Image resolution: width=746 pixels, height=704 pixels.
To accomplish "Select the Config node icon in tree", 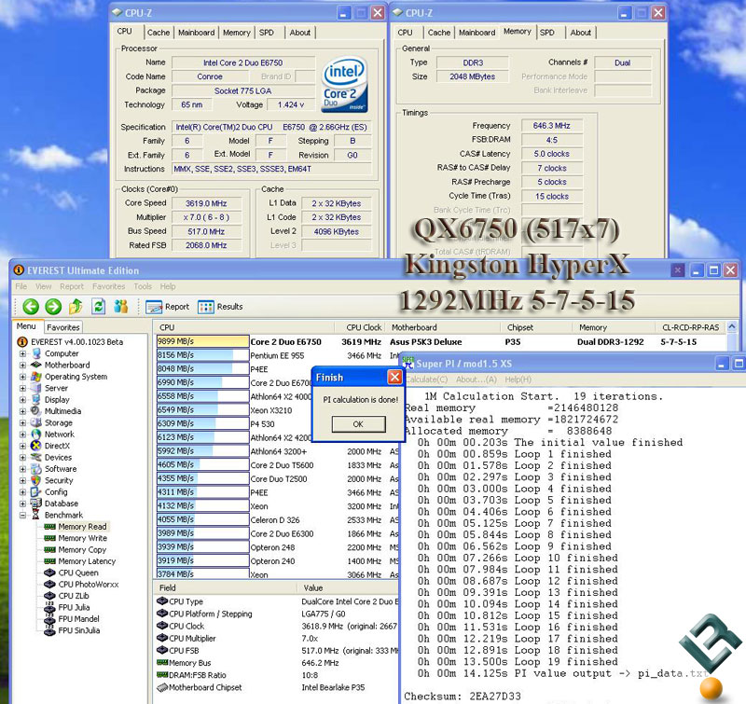I will [36, 491].
